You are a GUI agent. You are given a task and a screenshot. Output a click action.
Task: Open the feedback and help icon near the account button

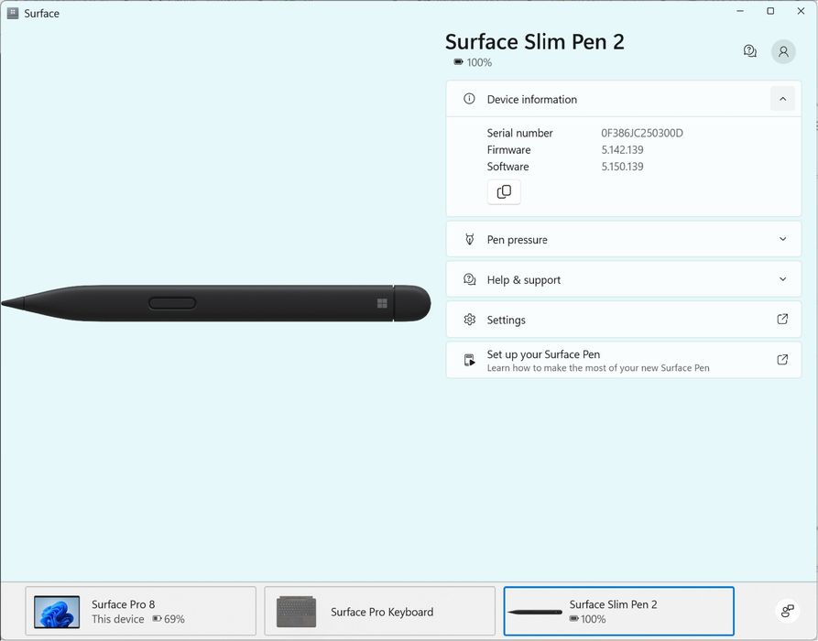pos(749,51)
